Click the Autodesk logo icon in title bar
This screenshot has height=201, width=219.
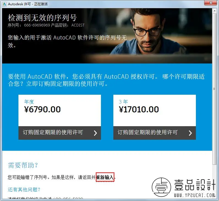point(4,4)
